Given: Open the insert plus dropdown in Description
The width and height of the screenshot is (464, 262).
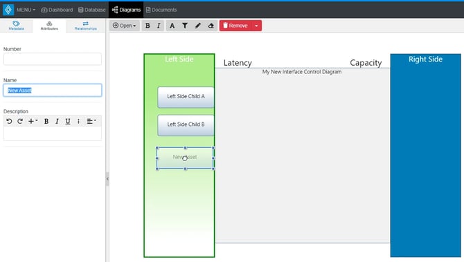Looking at the screenshot, I should 33,121.
